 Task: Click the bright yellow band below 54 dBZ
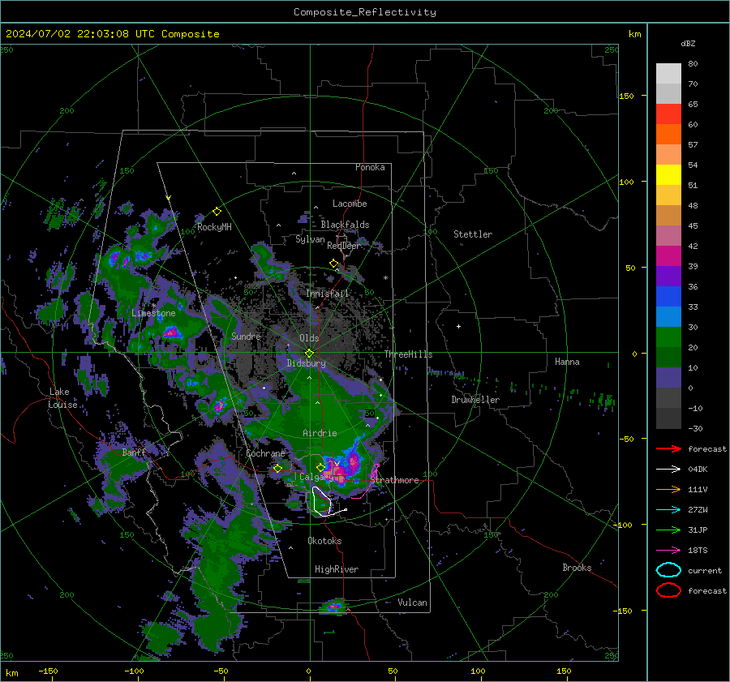point(668,174)
